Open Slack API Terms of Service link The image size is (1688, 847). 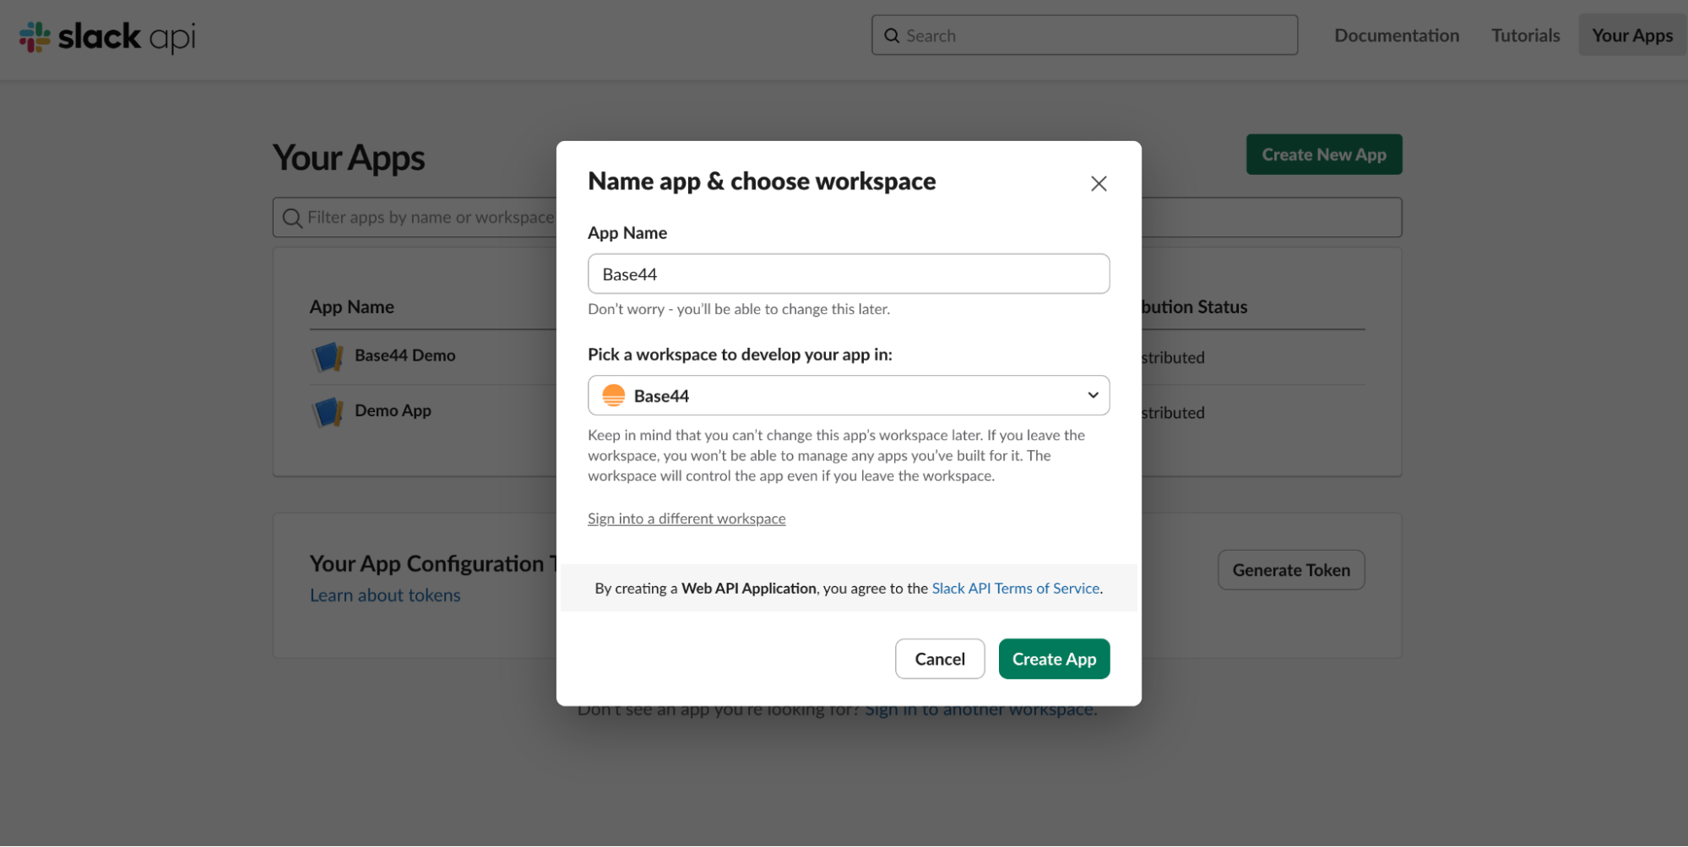pos(1015,589)
